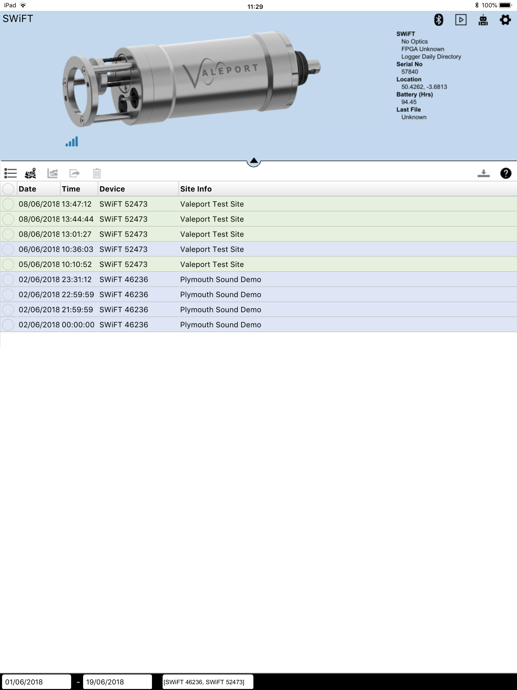Select the 02/06/2018 21:59:59 row circle

(x=8, y=309)
